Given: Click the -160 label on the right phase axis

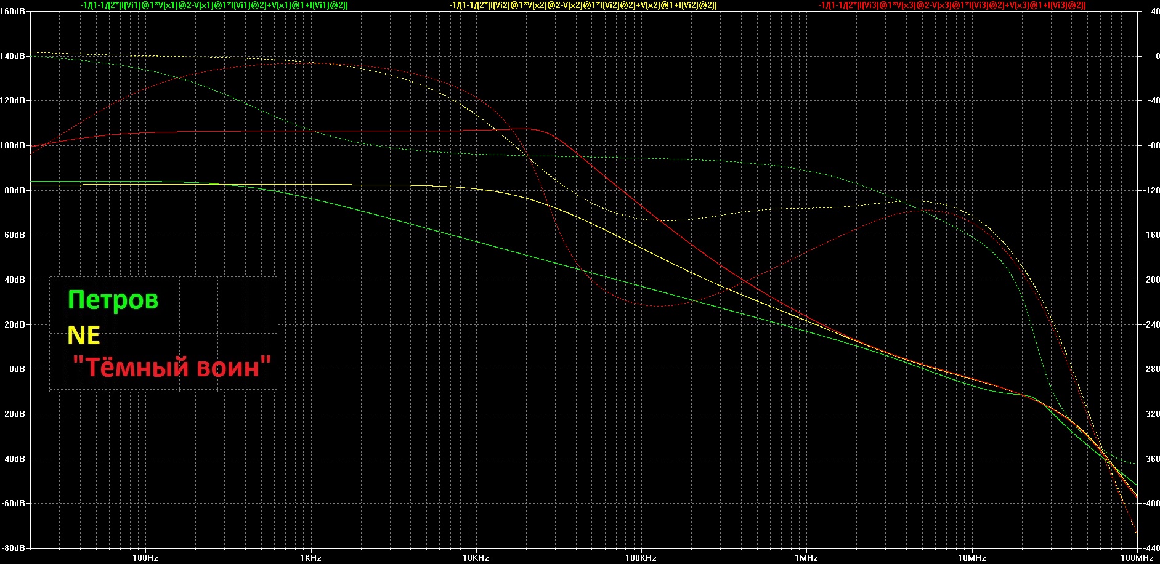Looking at the screenshot, I should click(1150, 235).
